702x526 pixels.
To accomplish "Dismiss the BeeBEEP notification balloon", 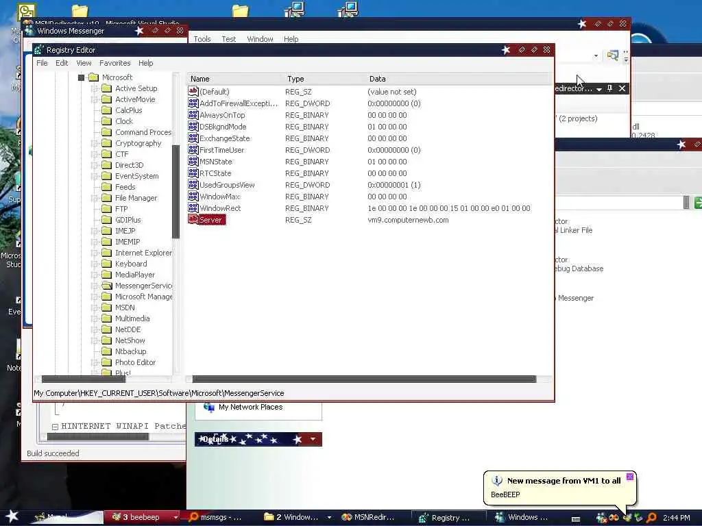I will (629, 477).
